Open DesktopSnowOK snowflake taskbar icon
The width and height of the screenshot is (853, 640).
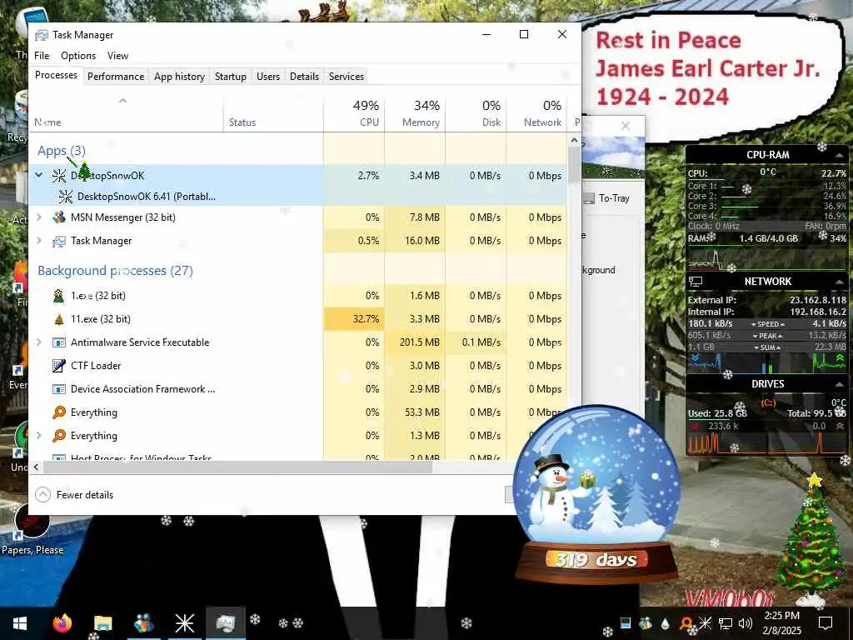pyautogui.click(x=184, y=623)
